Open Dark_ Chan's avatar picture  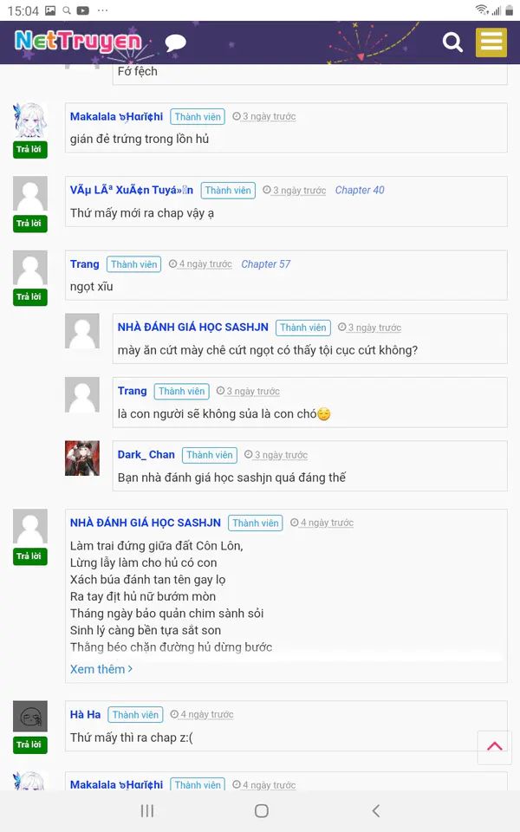82,458
